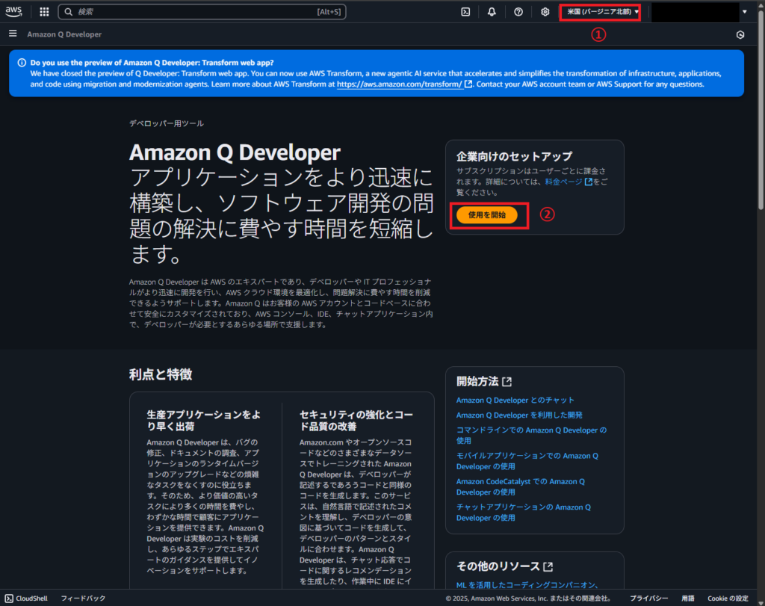
Task: Open チャットアプリケーションの Amazon Q Developer link
Action: pos(524,513)
